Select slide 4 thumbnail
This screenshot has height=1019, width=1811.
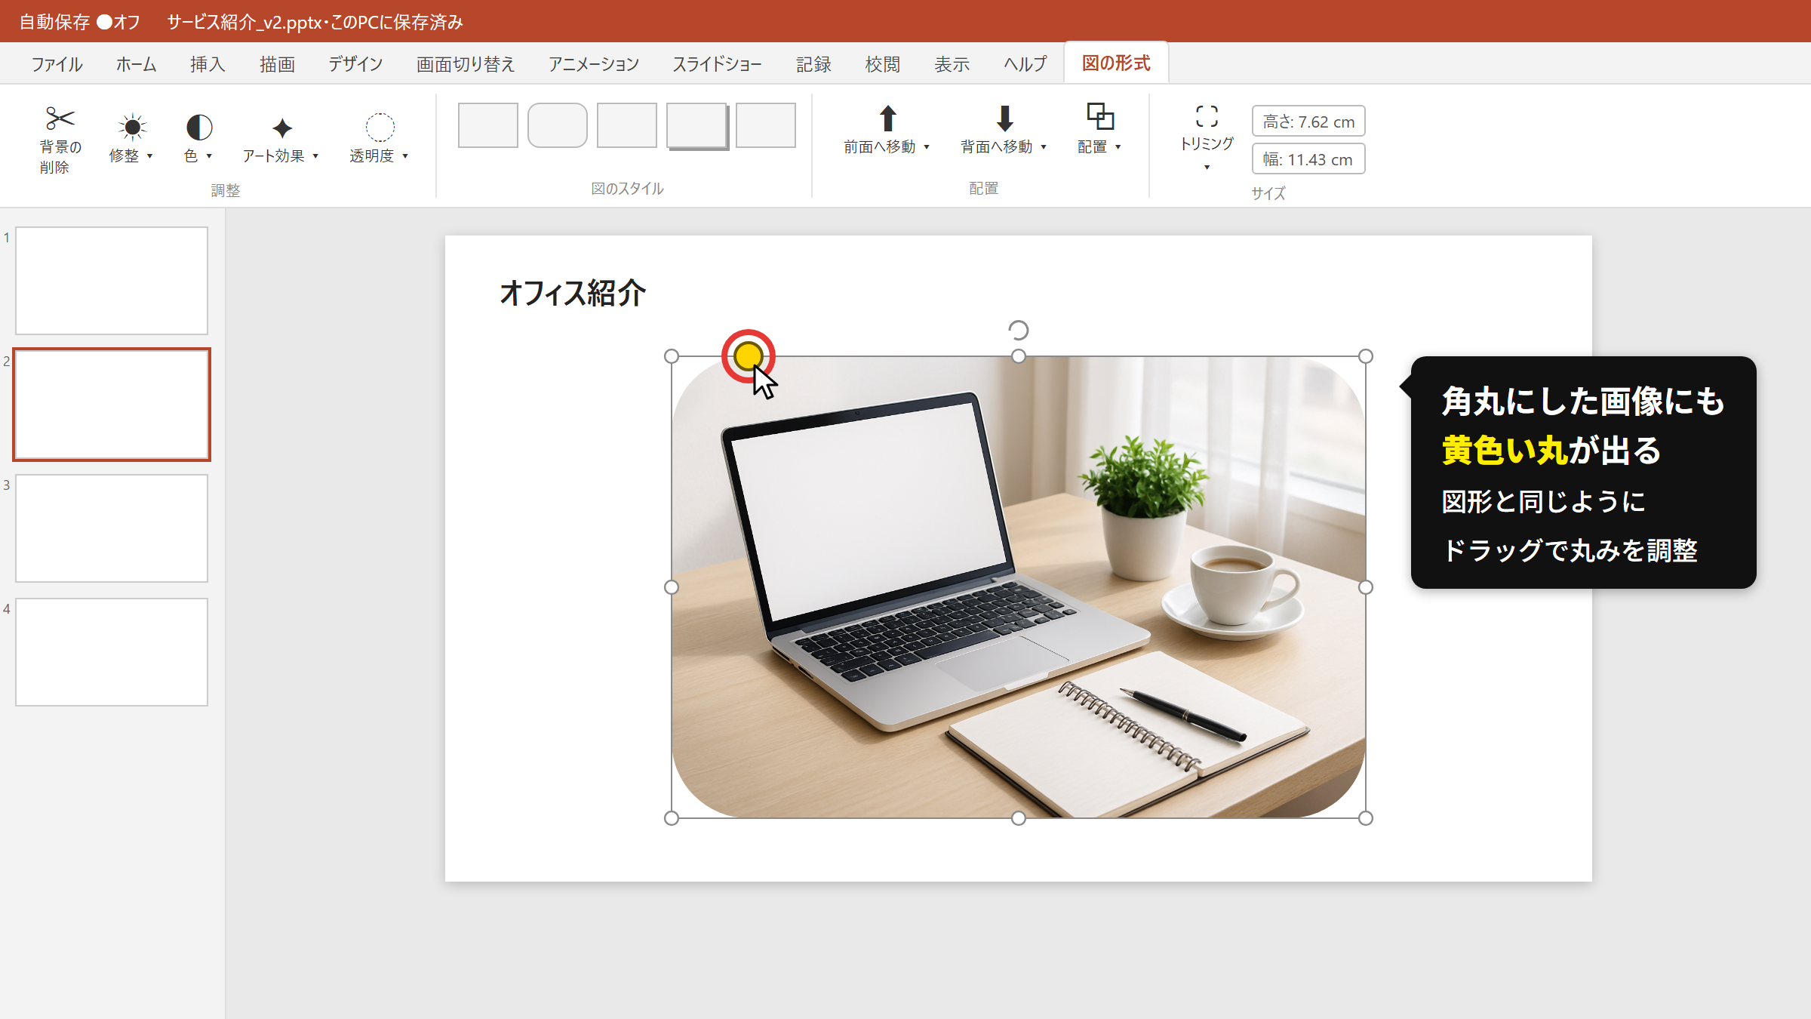(112, 652)
